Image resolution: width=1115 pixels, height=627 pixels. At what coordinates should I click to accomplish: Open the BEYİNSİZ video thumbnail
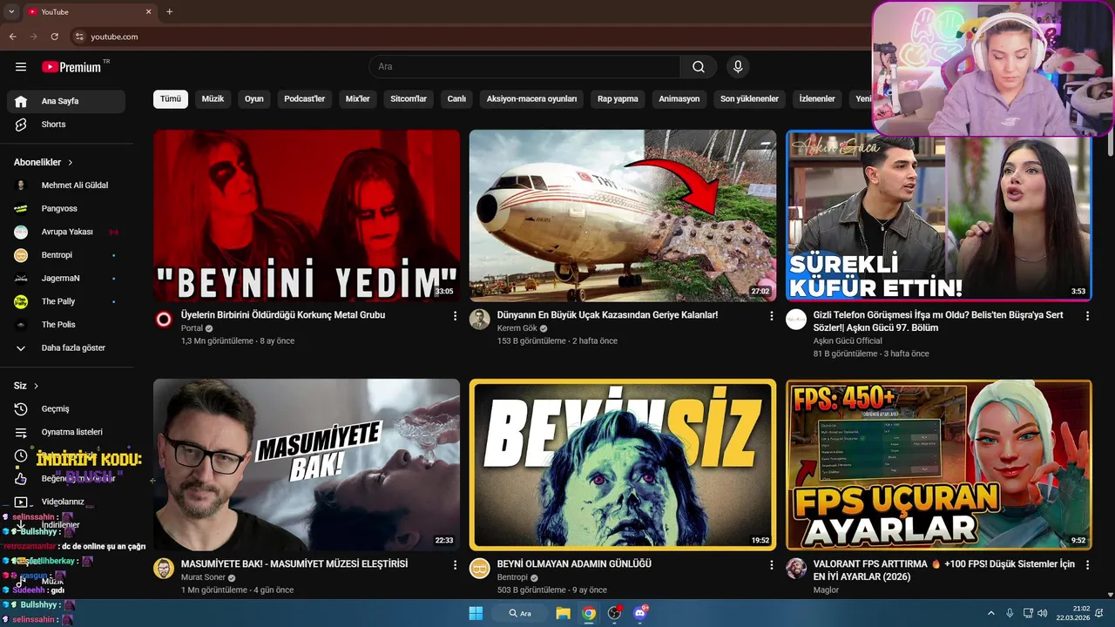point(623,464)
